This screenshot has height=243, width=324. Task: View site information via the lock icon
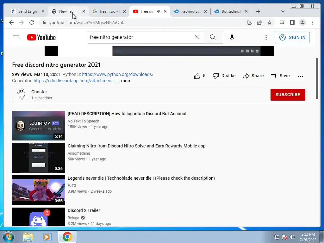pyautogui.click(x=44, y=22)
